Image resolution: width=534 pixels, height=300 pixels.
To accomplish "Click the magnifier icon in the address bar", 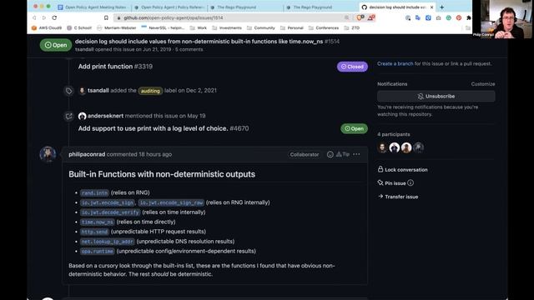I will click(x=346, y=17).
